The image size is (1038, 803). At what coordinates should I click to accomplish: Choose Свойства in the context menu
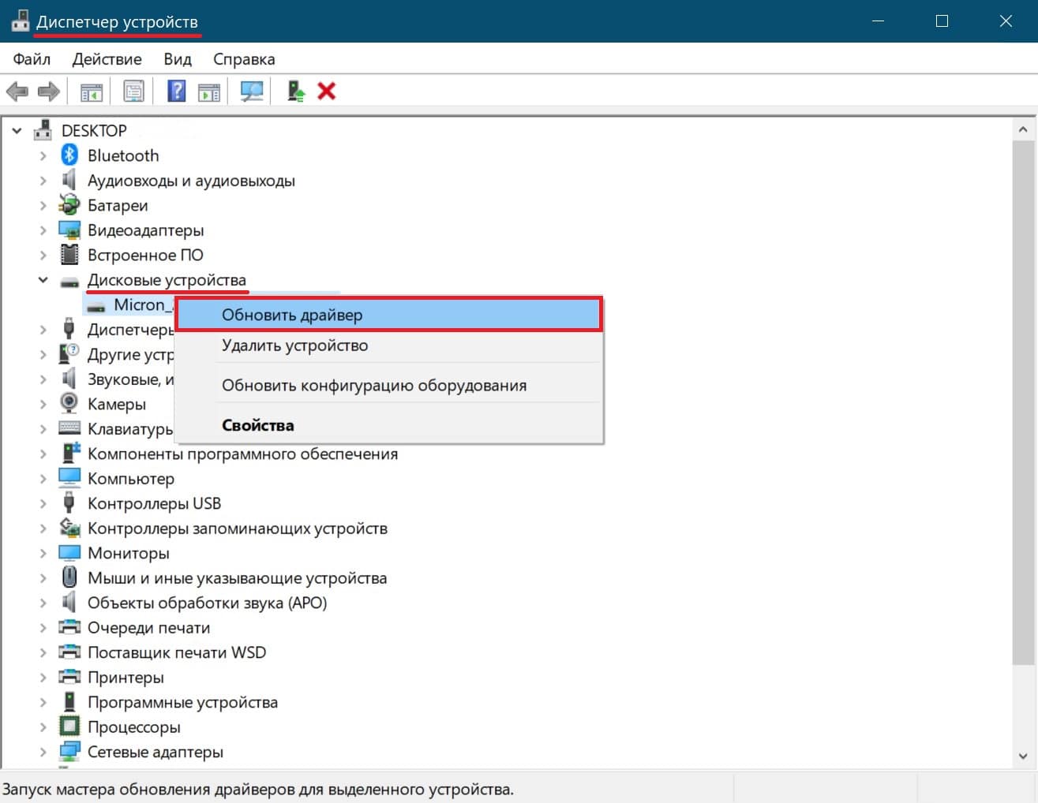pos(388,425)
